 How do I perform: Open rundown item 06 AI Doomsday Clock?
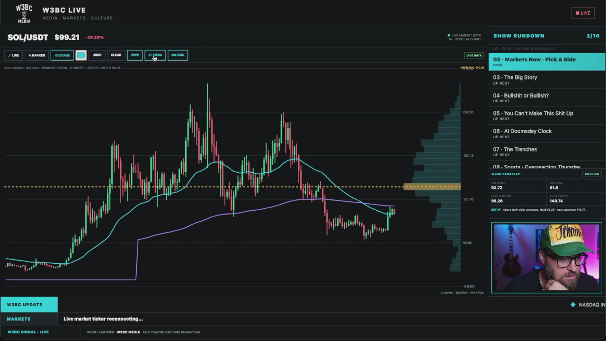pyautogui.click(x=547, y=134)
